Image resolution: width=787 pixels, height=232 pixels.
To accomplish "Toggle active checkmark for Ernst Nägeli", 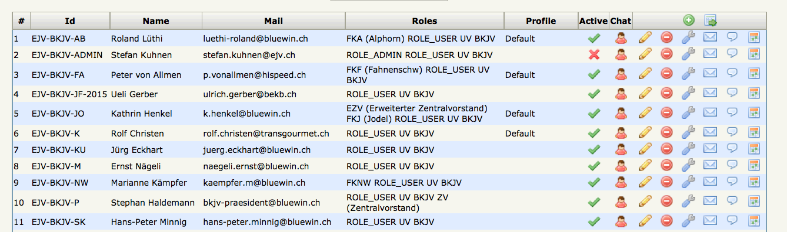I will point(594,166).
